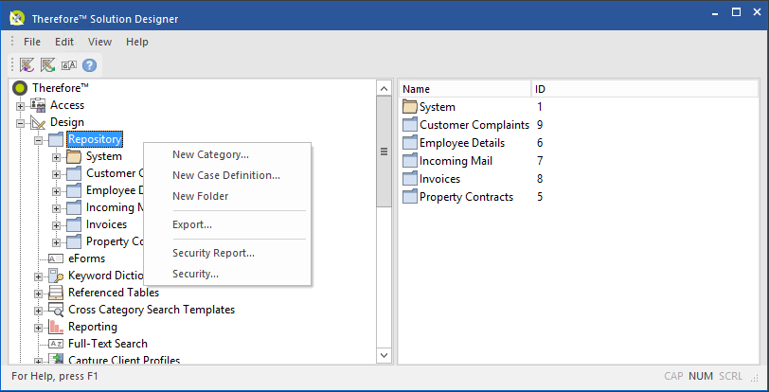Select Repository label in tree
Screen dimensions: 769x392
click(95, 139)
